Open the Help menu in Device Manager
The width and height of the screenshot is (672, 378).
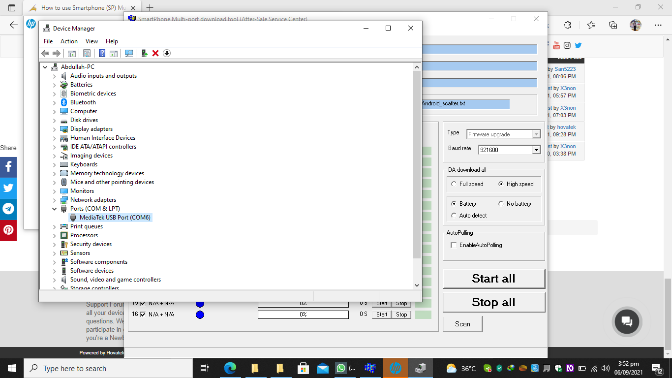pos(112,41)
